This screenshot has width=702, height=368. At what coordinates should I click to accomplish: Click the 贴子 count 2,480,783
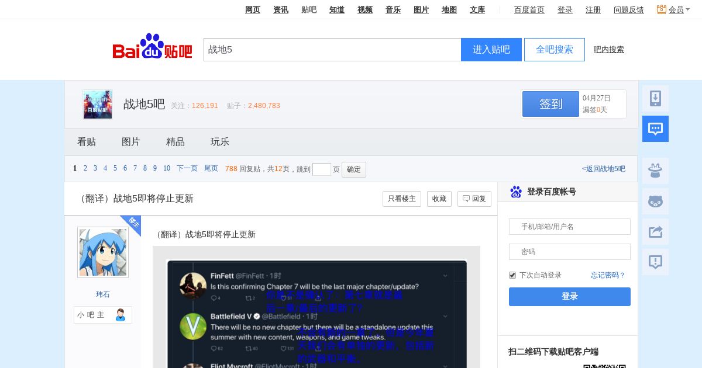point(264,106)
